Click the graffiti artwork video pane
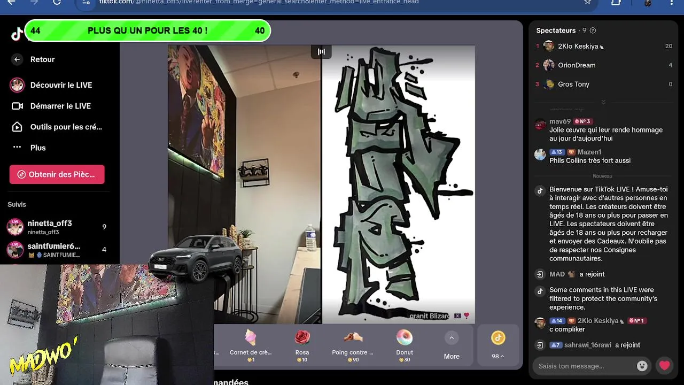Viewport: 684px width, 385px height. pos(398,184)
